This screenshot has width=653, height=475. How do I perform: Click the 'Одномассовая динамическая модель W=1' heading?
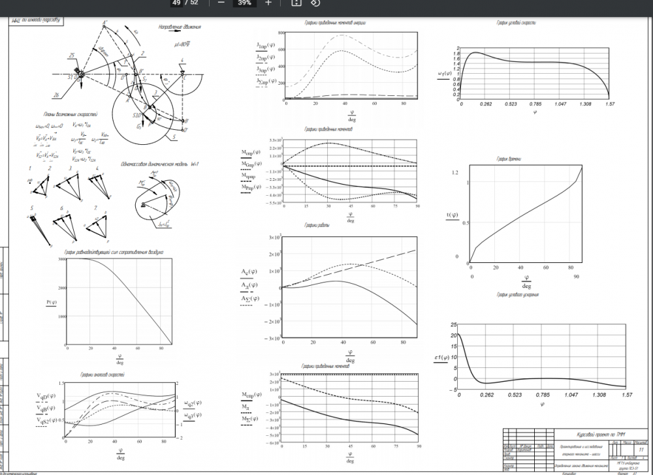[x=160, y=164]
